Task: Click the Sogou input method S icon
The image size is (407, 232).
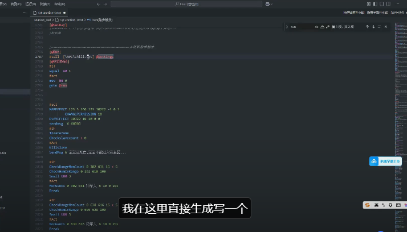Action: click(368, 205)
